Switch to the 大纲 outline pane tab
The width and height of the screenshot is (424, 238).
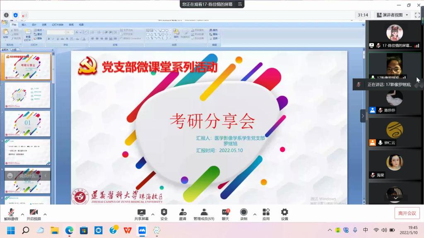14,50
